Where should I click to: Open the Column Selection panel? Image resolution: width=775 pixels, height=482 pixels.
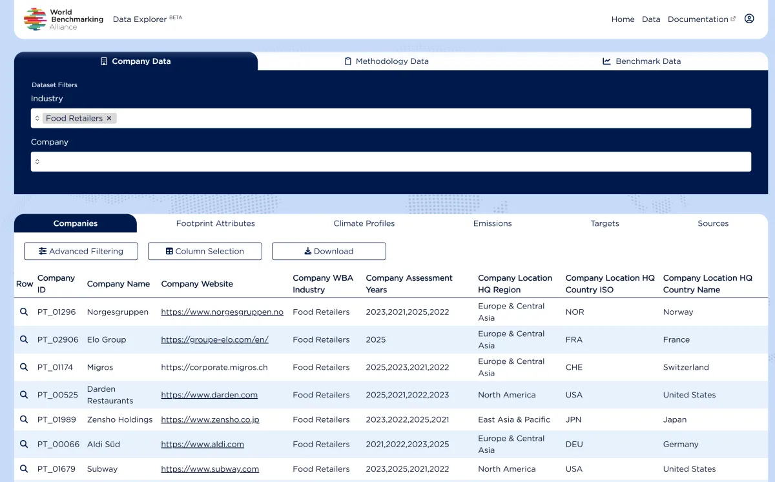pos(205,250)
